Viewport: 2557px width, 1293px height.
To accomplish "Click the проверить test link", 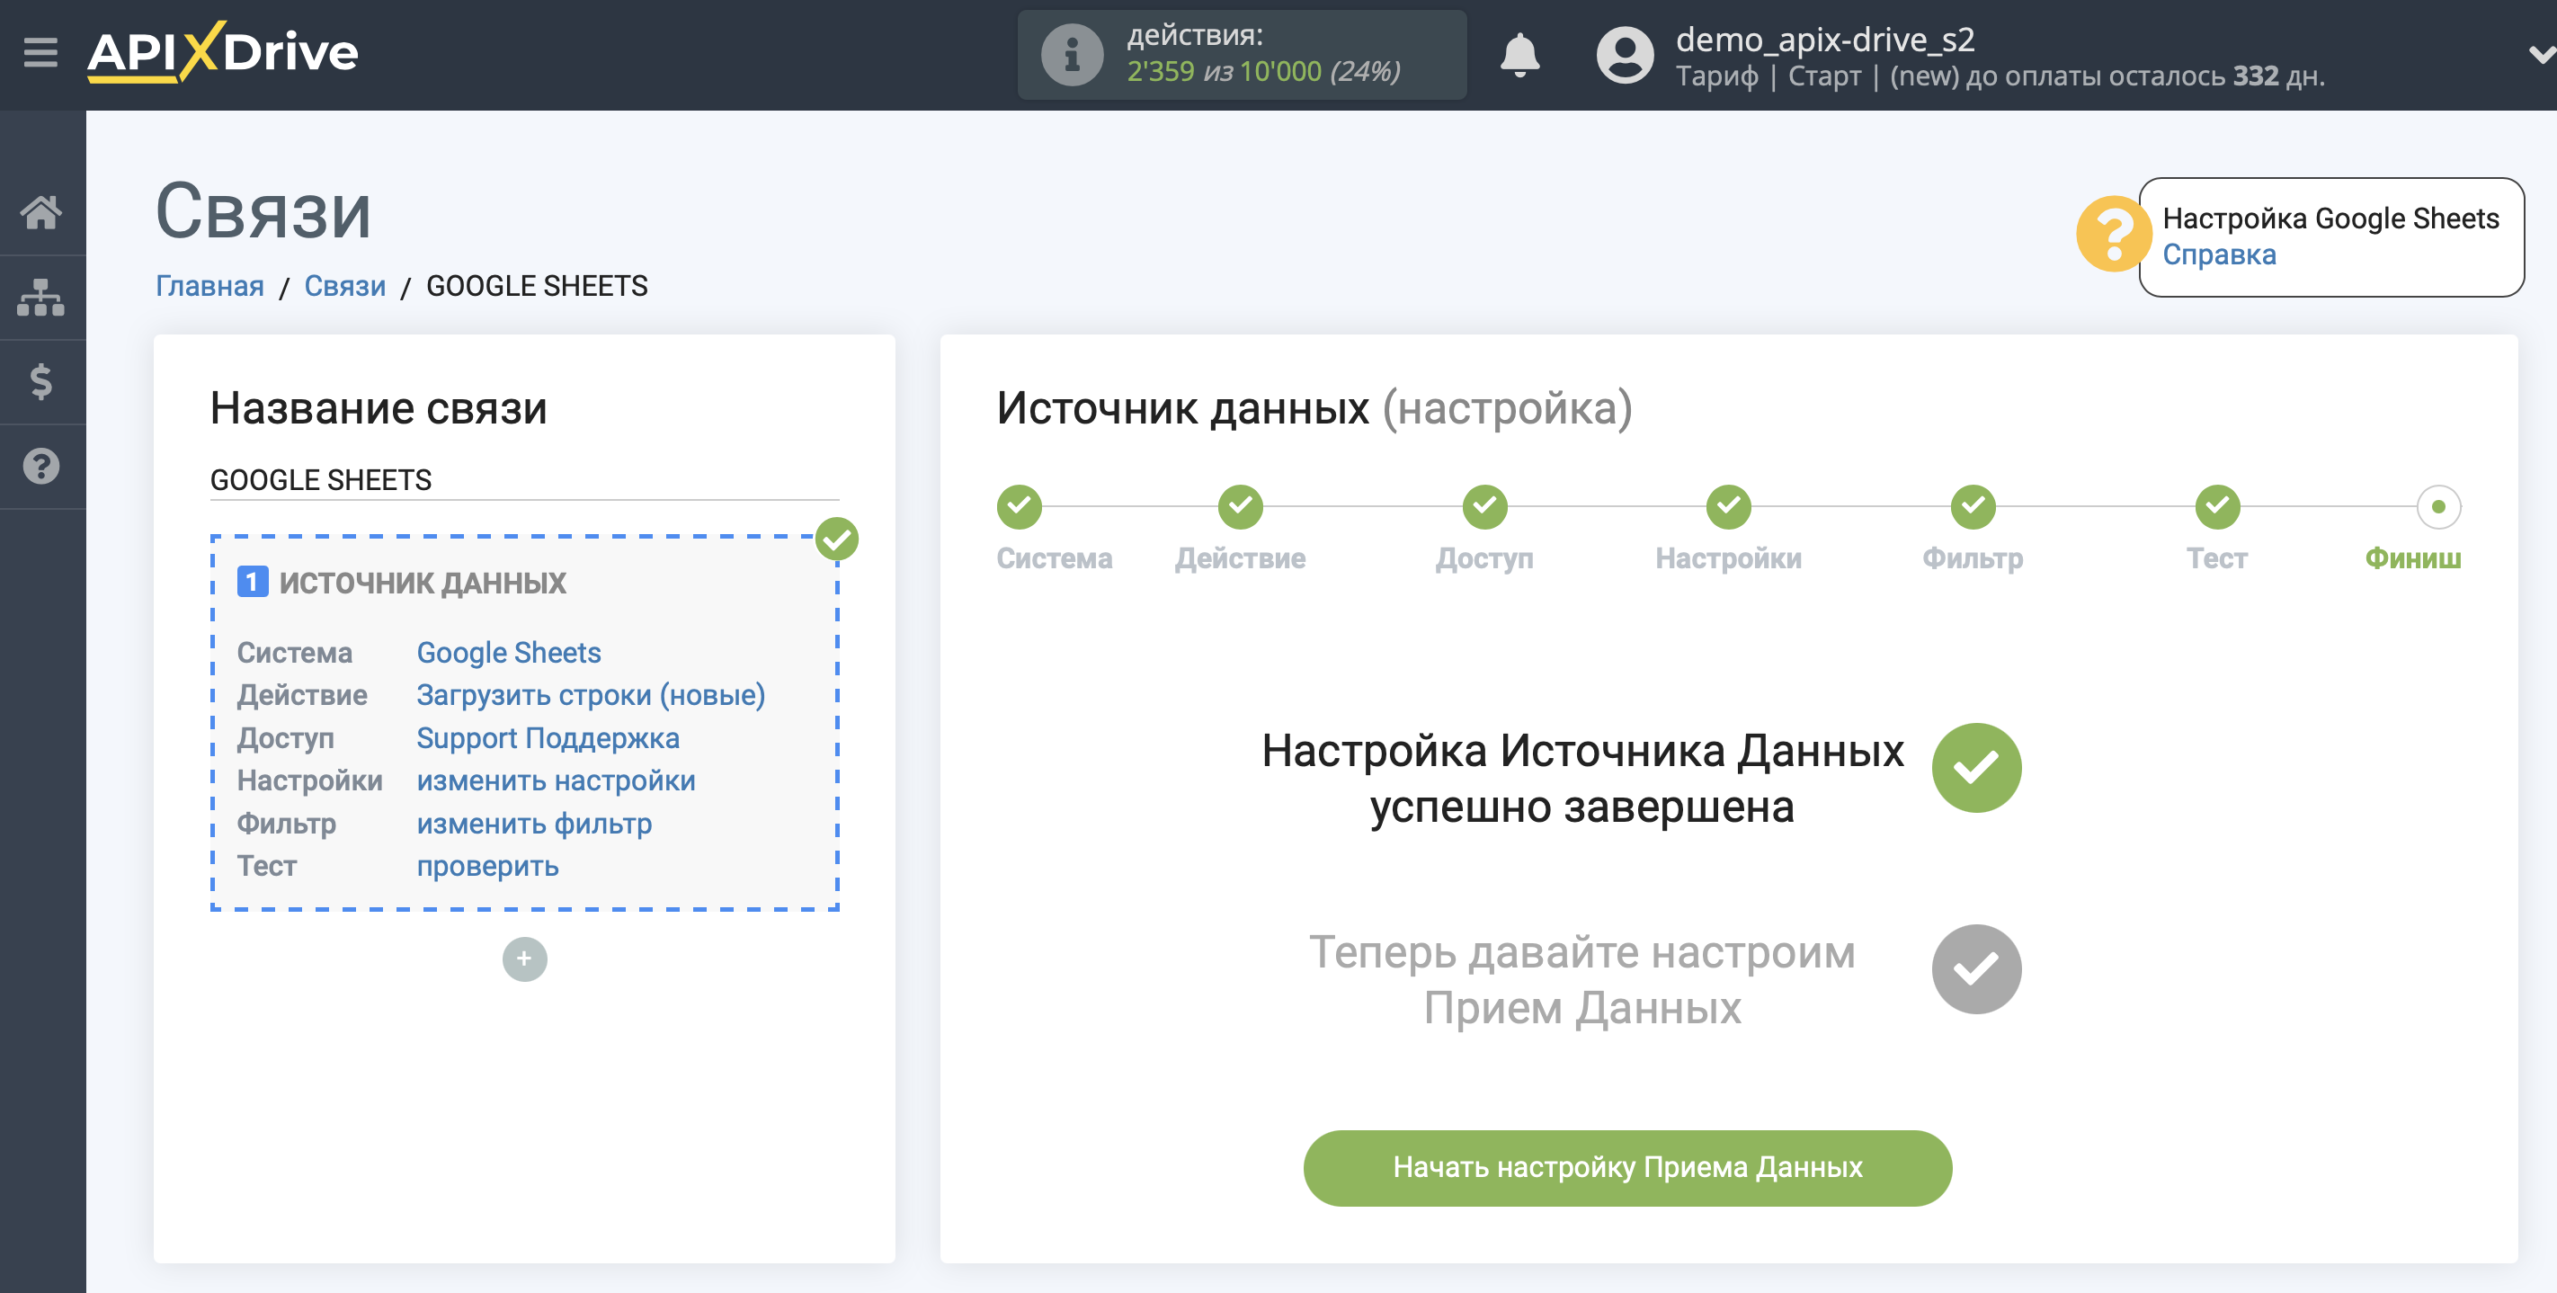I will 487,866.
